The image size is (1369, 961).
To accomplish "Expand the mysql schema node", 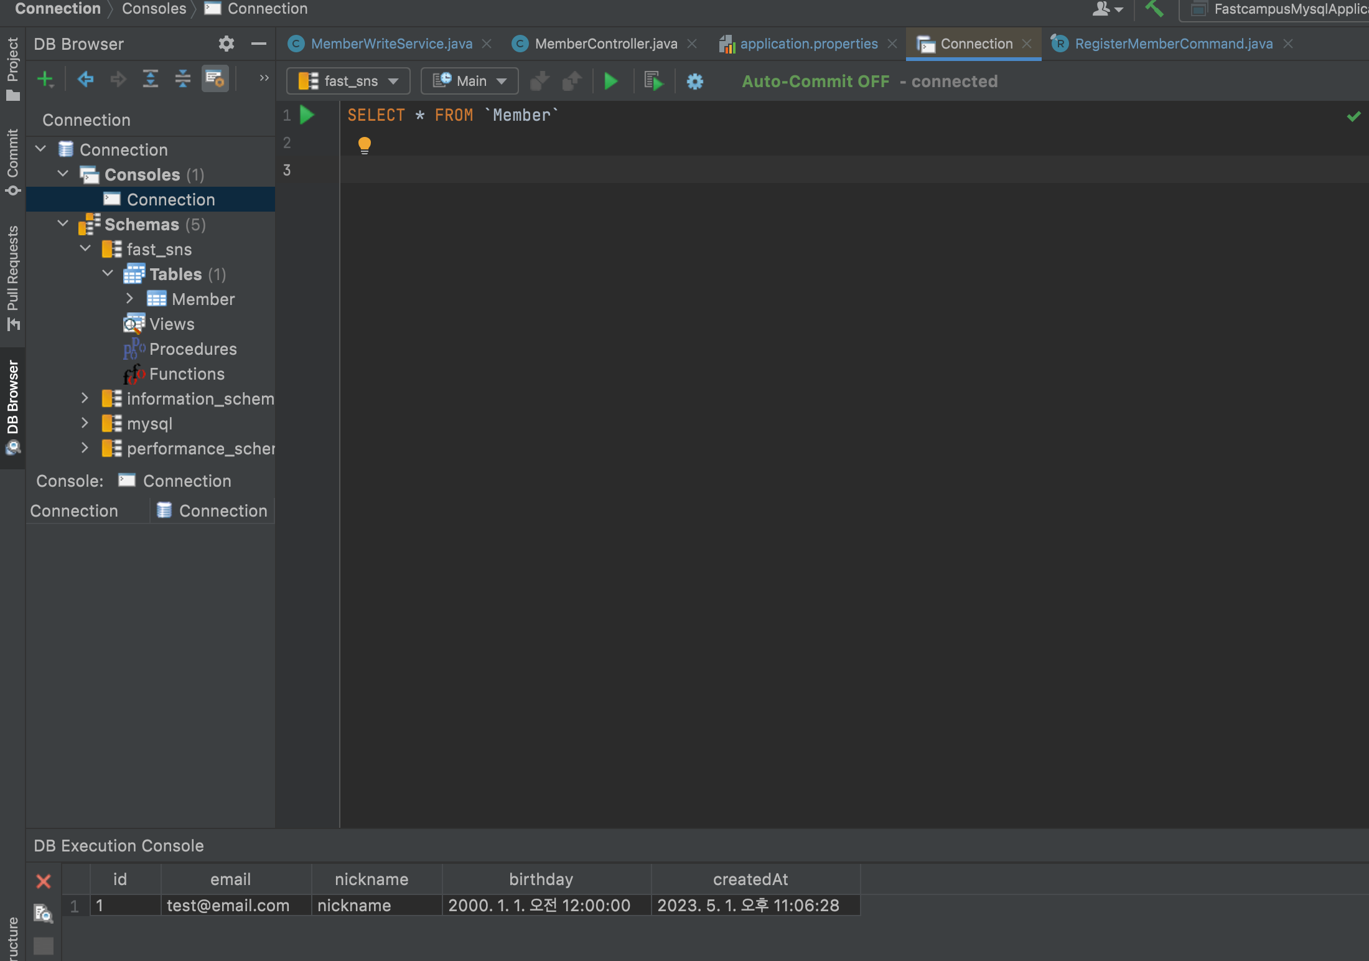I will coord(85,423).
